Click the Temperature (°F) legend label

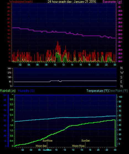(97, 91)
